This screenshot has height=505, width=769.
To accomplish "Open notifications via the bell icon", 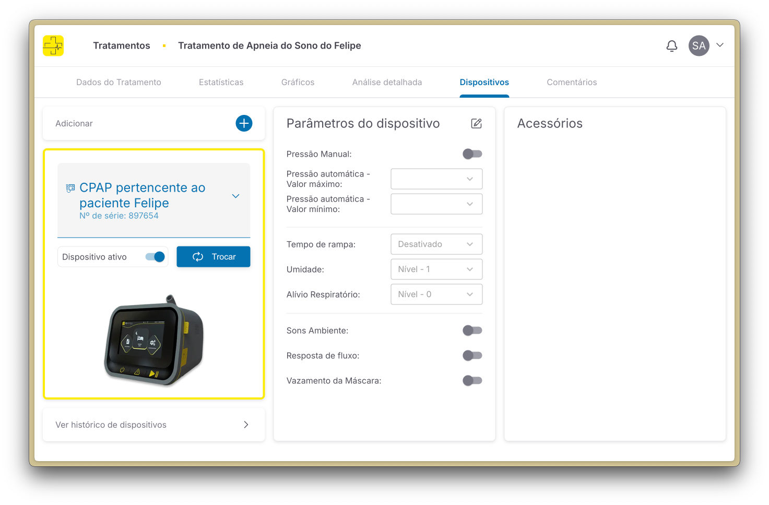I will coord(671,45).
